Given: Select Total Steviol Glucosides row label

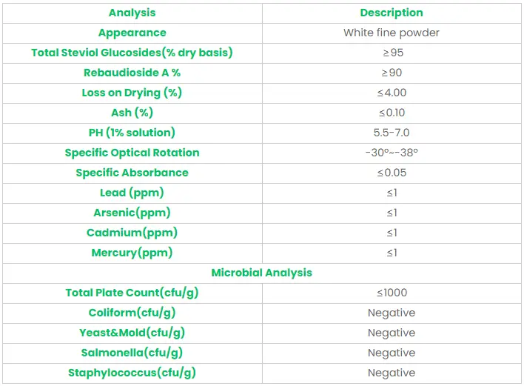Looking at the screenshot, I should [x=132, y=53].
